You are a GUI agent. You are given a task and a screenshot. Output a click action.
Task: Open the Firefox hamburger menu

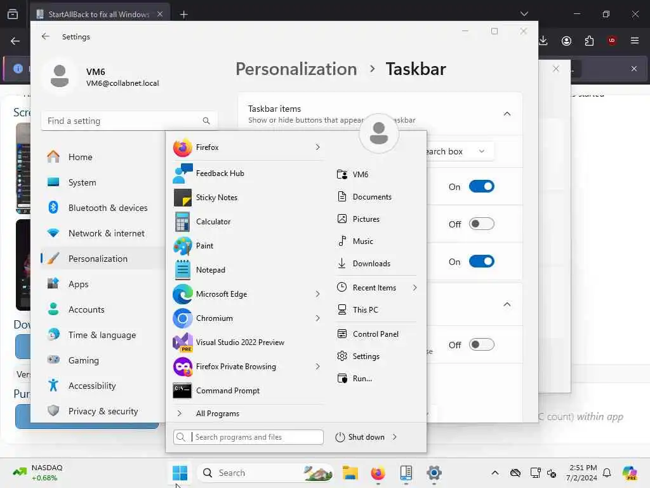[635, 41]
